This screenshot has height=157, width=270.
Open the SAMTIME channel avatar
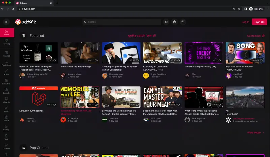[228, 75]
